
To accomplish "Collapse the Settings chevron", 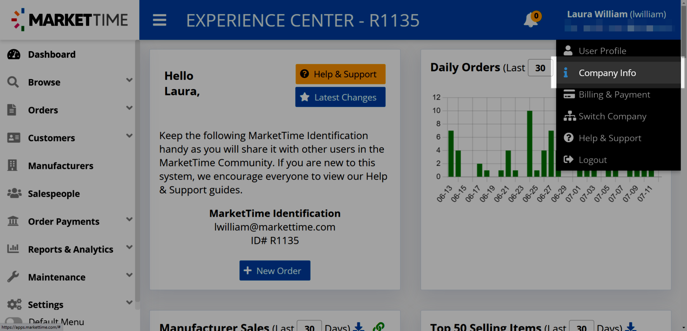I will point(129,302).
